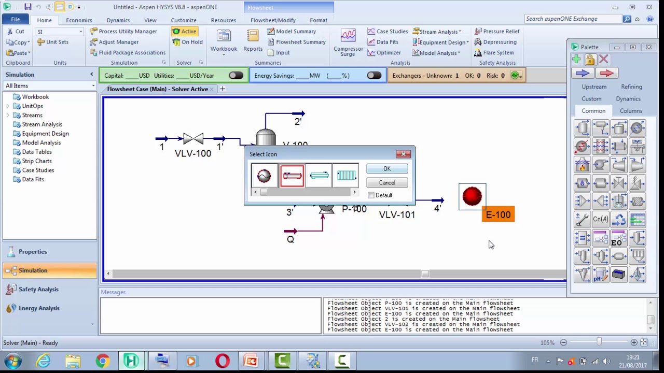Screen dimensions: 664x373
Task: Open Process Utility Manager
Action: pos(123,32)
